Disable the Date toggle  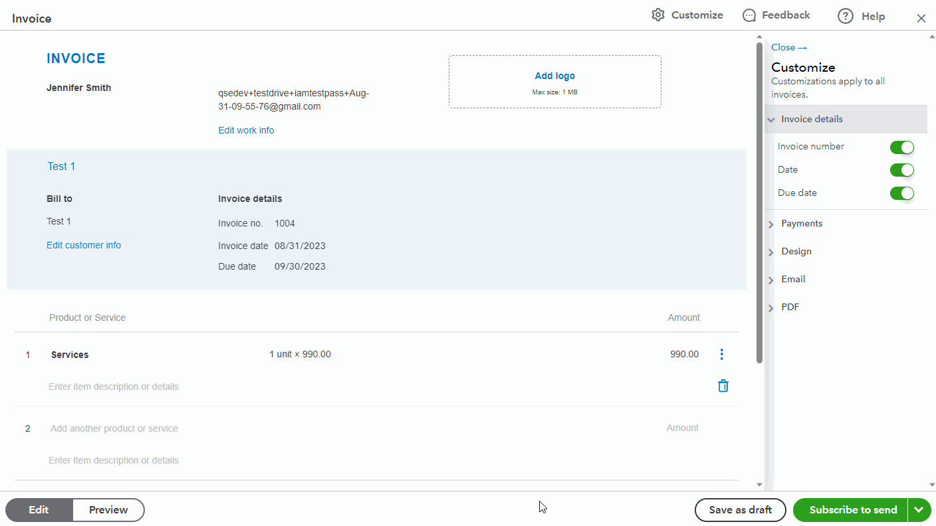(901, 171)
